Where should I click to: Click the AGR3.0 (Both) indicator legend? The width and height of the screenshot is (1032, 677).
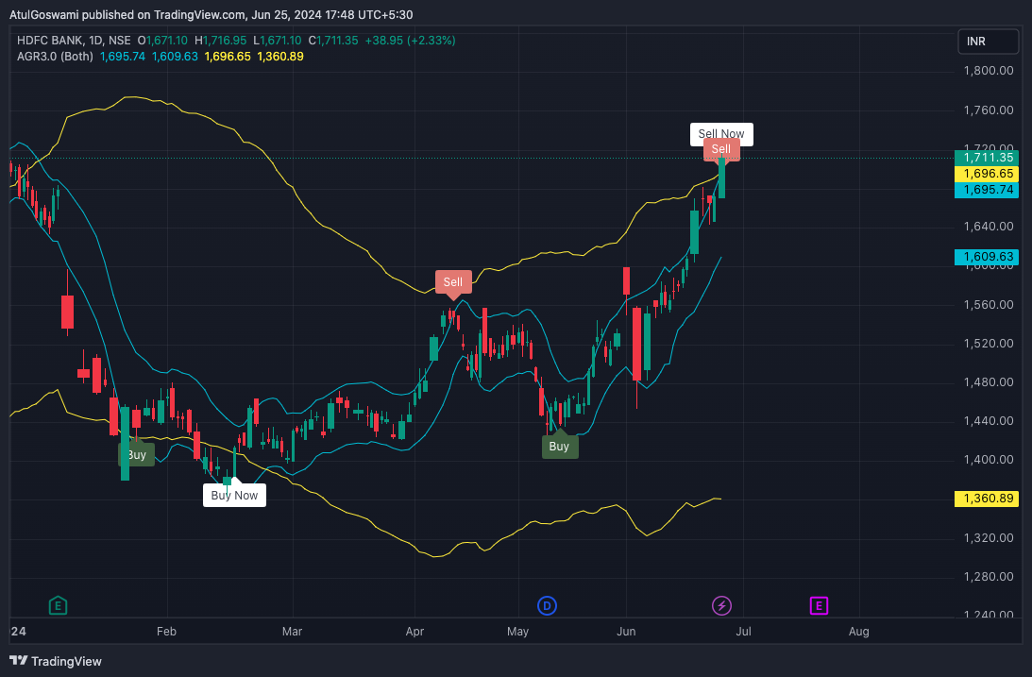56,57
